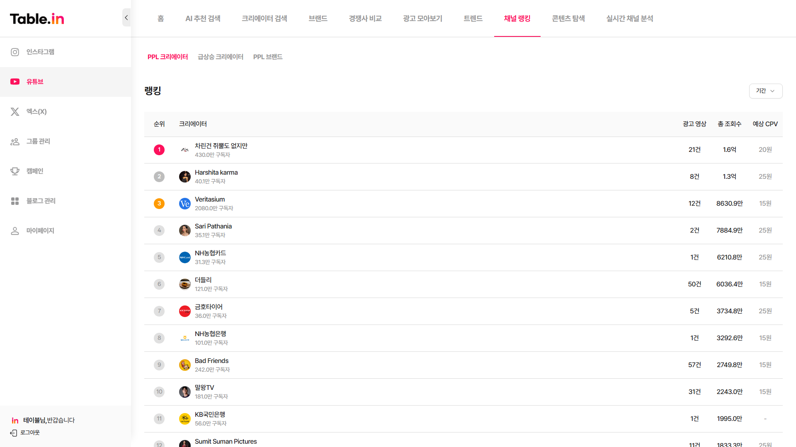Open the 차린건 쥐뿔도 없지만 creator name
Screen dimensions: 796x447
tap(221, 146)
